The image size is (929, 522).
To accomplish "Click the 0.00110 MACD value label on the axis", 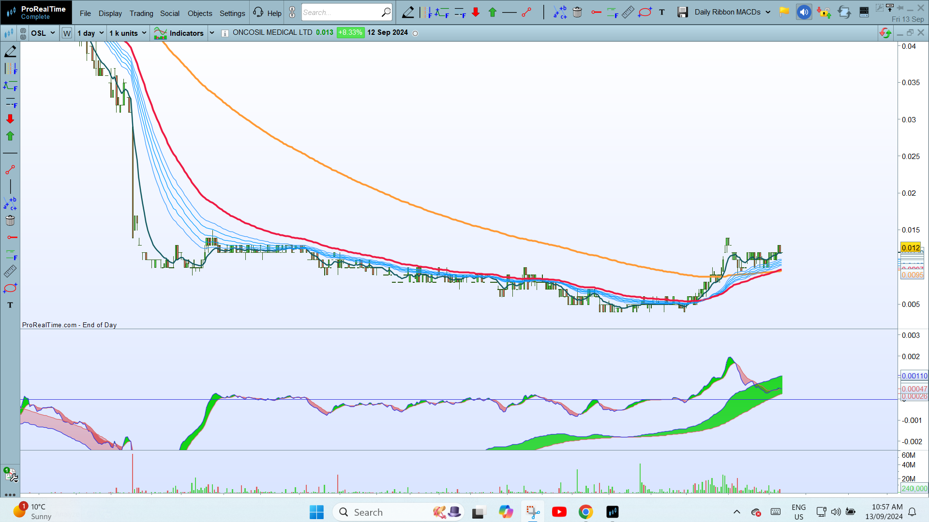I will click(914, 376).
